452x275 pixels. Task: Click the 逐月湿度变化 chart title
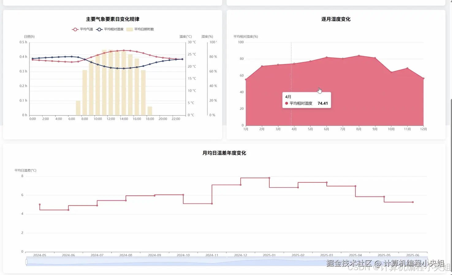click(336, 19)
